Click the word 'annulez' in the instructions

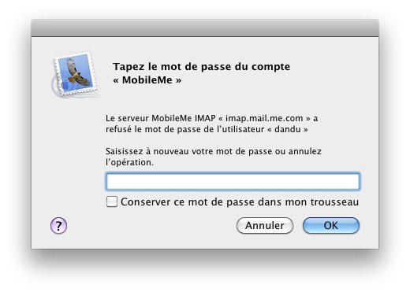point(305,151)
